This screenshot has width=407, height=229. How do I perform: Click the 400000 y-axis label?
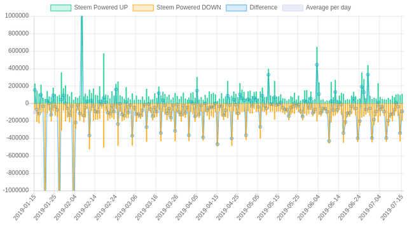click(x=18, y=68)
